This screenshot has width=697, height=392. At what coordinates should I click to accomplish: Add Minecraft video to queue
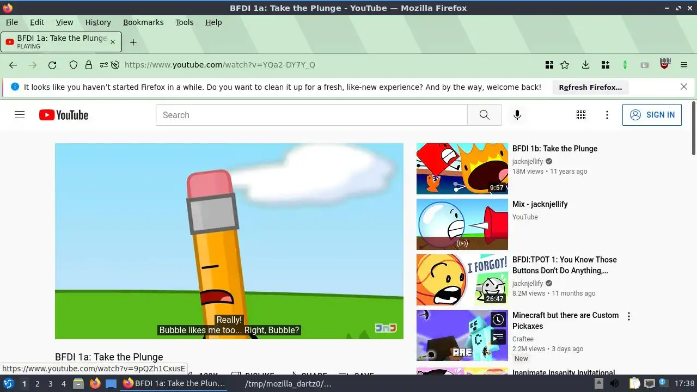498,338
